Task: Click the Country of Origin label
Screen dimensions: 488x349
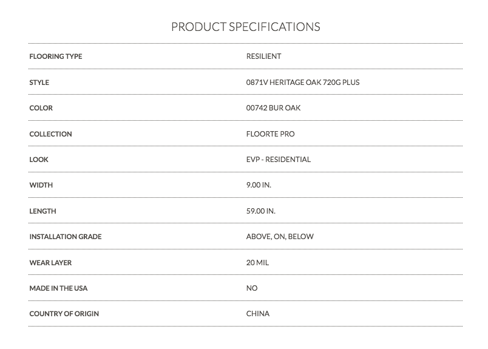Action: coord(64,314)
